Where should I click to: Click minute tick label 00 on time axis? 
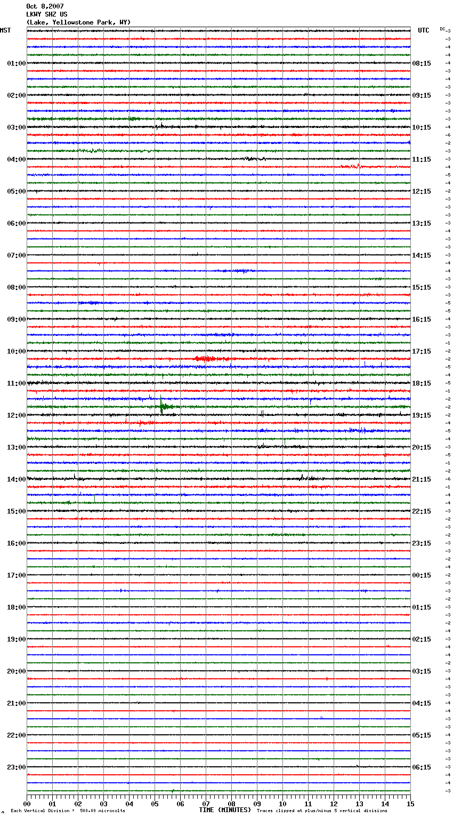tap(27, 804)
